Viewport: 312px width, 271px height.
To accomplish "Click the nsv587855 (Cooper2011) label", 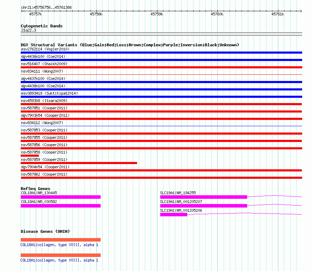I will [44, 137].
